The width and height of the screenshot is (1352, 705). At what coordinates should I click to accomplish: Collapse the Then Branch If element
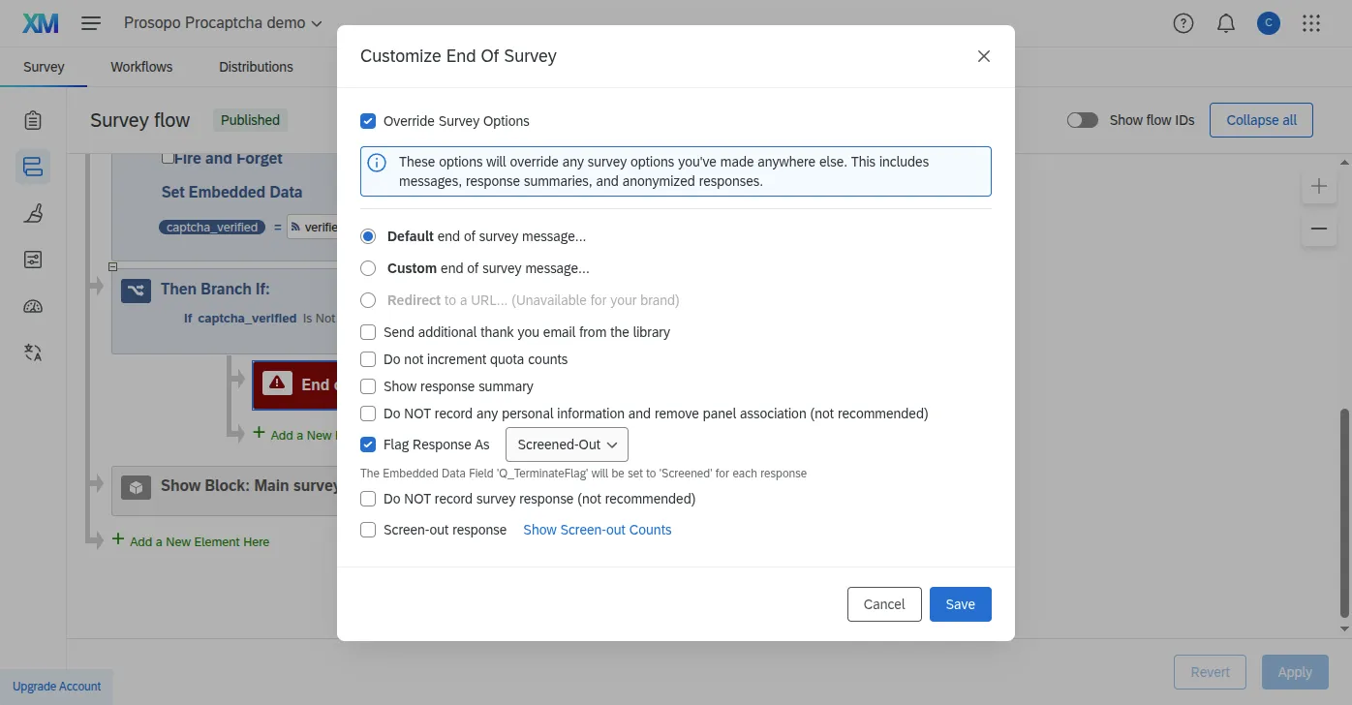click(112, 266)
